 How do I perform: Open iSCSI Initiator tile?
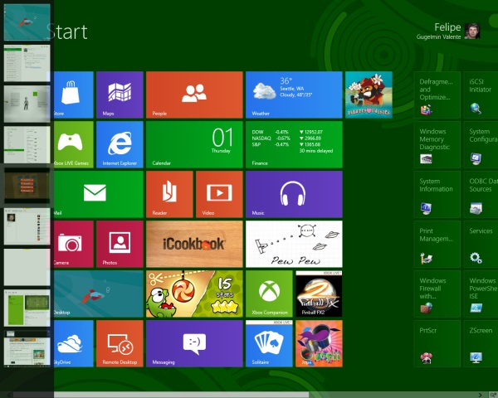[x=481, y=95]
